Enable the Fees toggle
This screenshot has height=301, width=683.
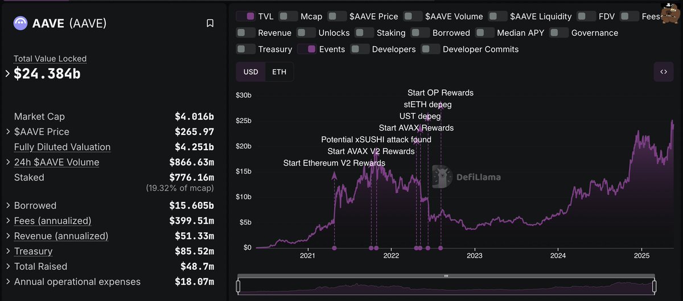pyautogui.click(x=629, y=17)
